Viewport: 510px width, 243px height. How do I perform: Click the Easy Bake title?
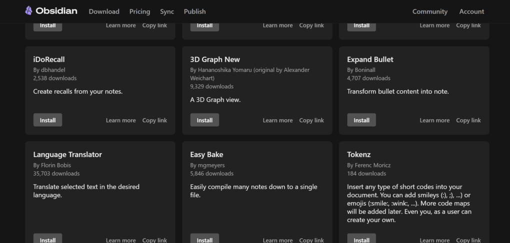tap(206, 154)
